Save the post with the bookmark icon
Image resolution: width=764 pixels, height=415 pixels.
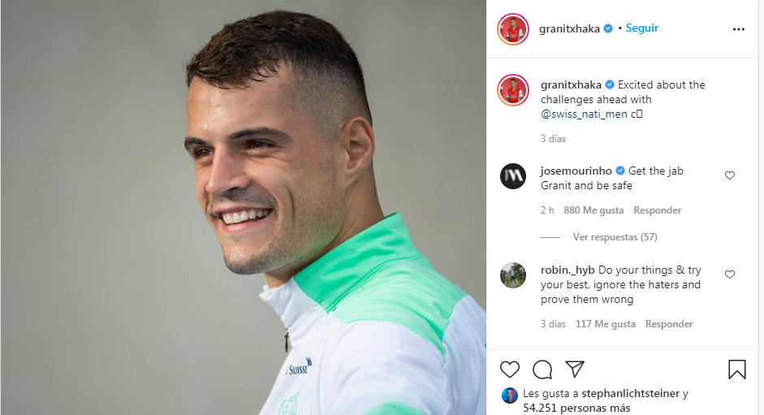pos(736,370)
